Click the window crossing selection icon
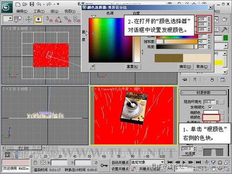 pos(18,19)
